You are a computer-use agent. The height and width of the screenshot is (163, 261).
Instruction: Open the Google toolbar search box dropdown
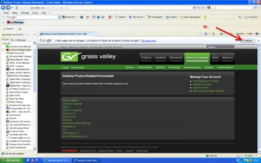click(59, 17)
